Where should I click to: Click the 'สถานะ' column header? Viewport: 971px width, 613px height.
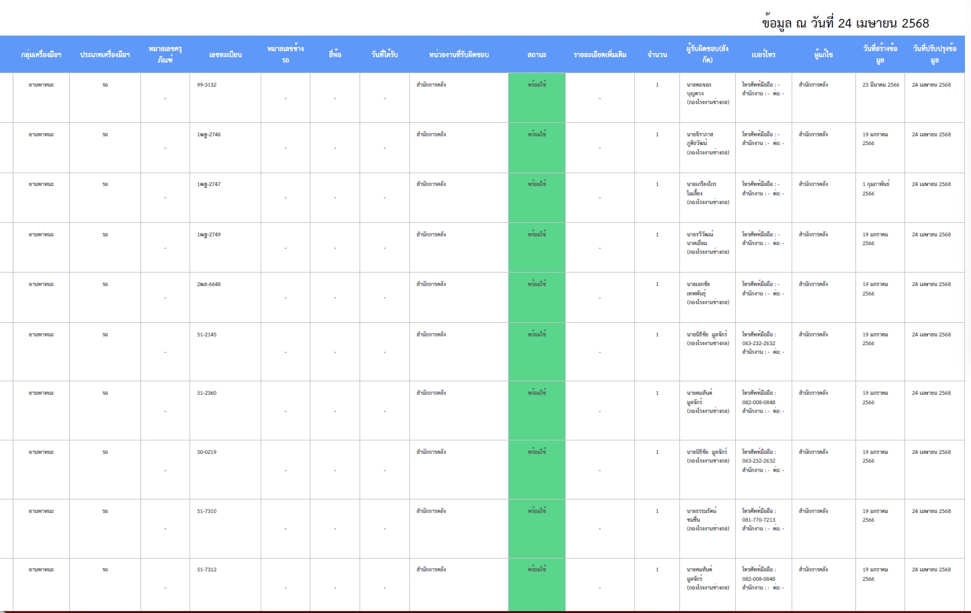537,54
